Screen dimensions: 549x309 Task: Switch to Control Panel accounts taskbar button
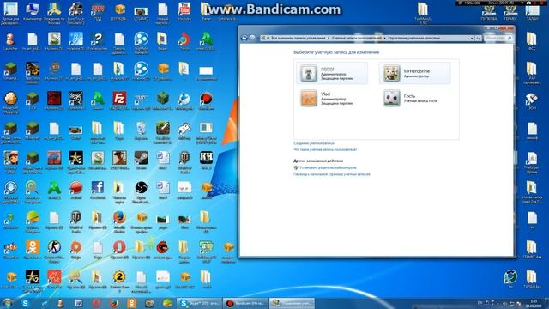pos(292,303)
